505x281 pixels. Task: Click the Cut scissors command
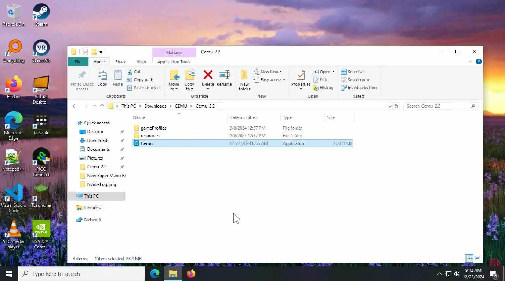(x=134, y=72)
